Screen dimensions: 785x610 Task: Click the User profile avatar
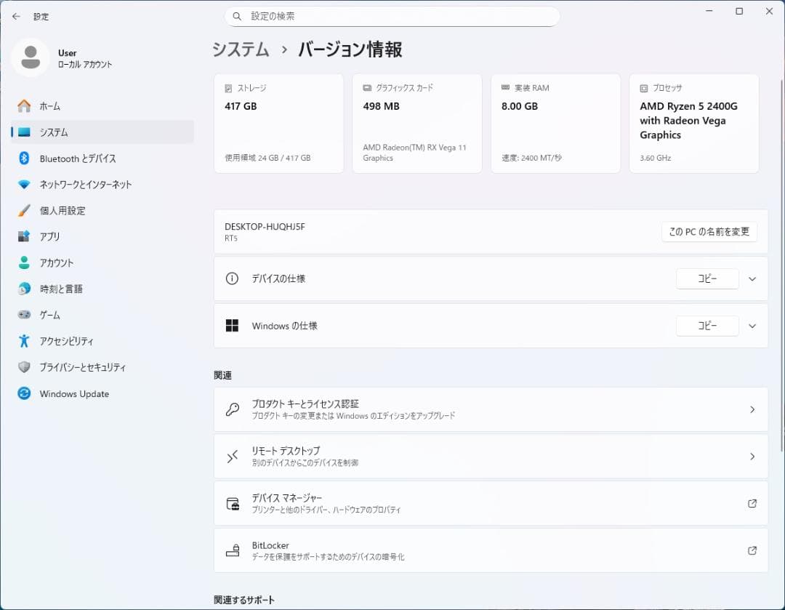tap(31, 57)
